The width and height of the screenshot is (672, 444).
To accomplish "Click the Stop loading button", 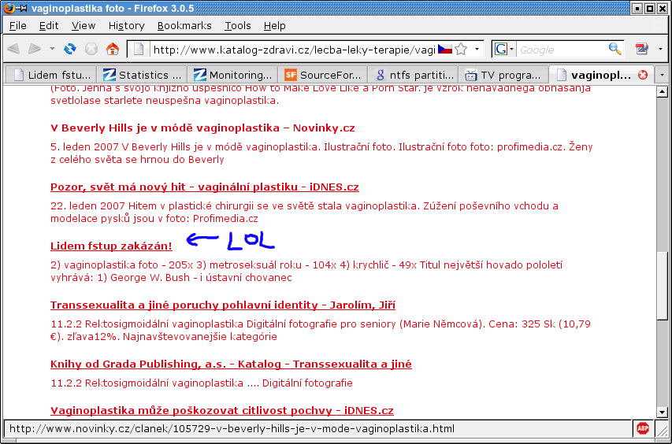I will pos(91,49).
